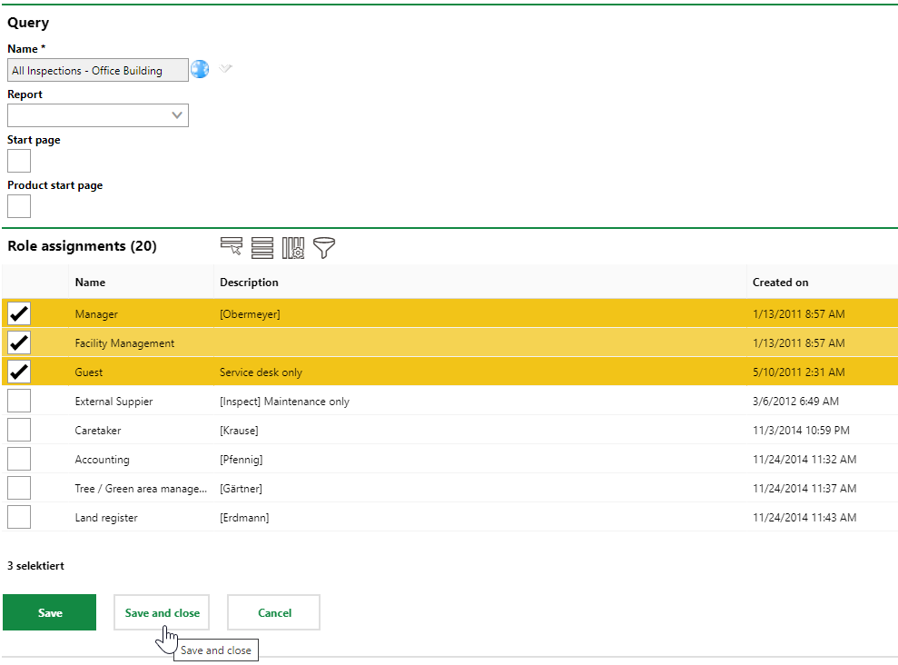Click the Cancel button
898x665 pixels.
[x=272, y=611]
